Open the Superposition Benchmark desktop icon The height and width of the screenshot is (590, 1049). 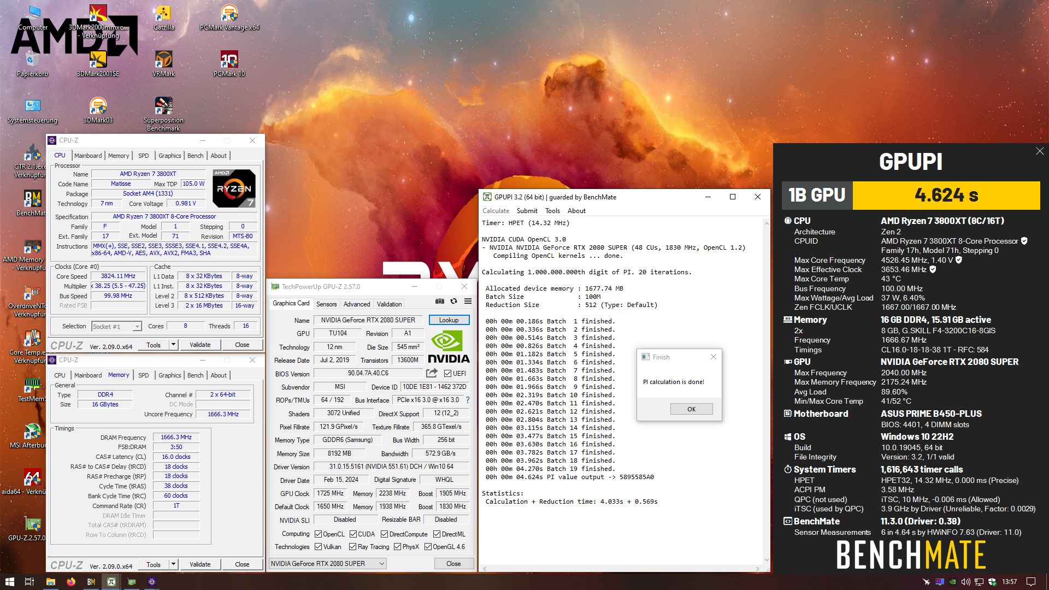(x=163, y=114)
